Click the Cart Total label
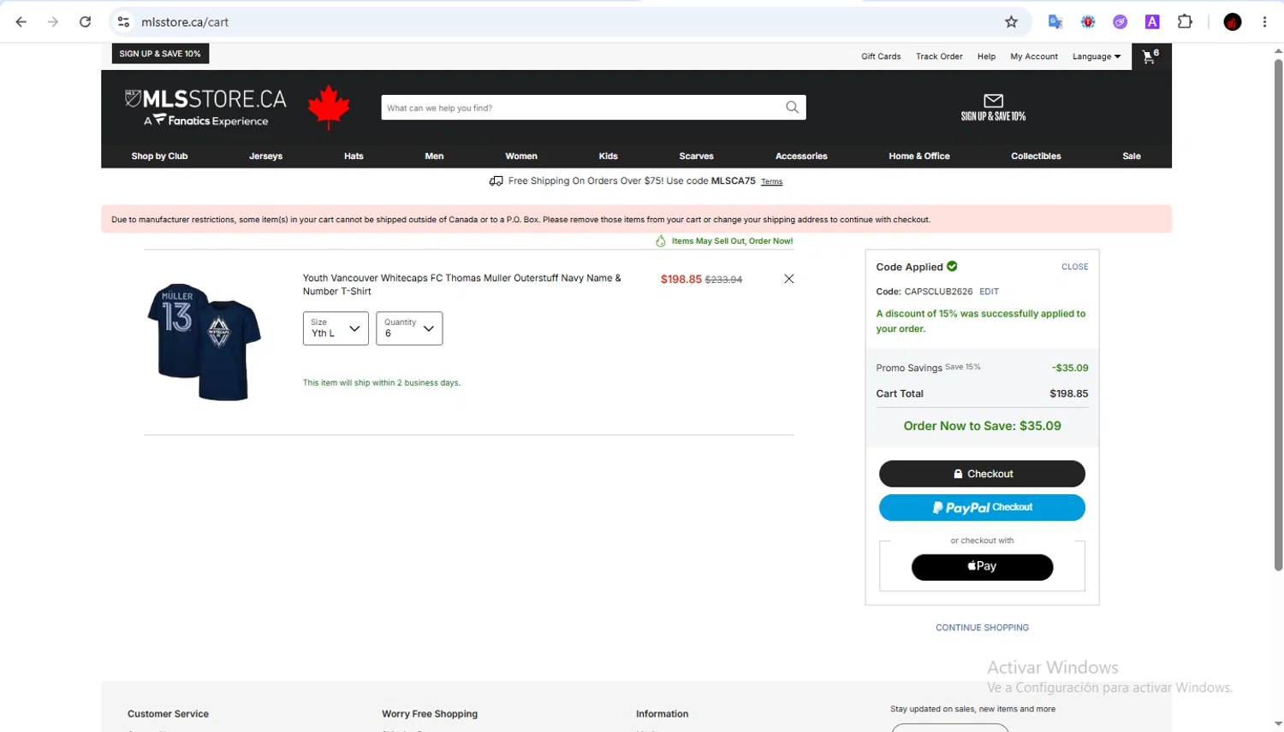Viewport: 1284px width, 732px height. point(900,394)
